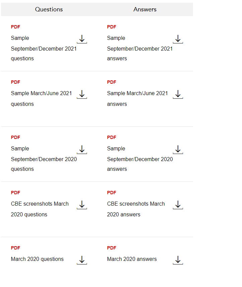Open Sample September/December 2021 answers link
242x287 pixels.
click(x=140, y=48)
